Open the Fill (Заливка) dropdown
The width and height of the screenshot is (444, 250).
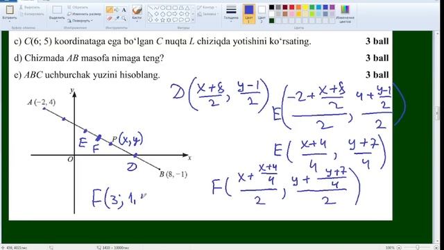[208, 14]
